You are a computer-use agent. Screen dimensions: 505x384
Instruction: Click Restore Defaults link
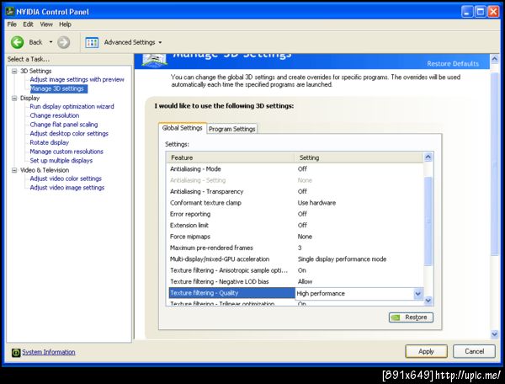tap(453, 64)
